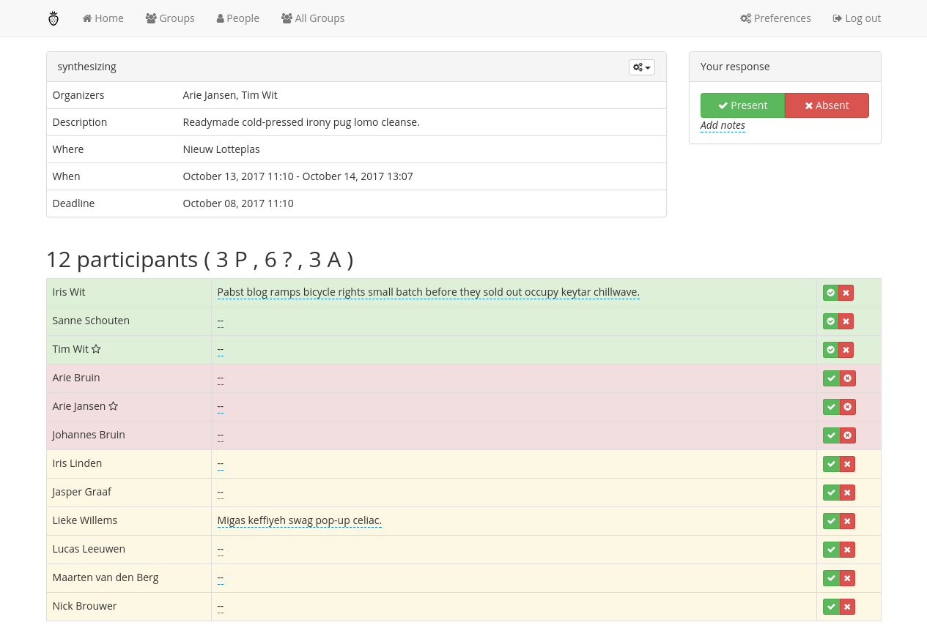
Task: Toggle Sanne Schouten's present checkmark
Action: click(x=830, y=321)
